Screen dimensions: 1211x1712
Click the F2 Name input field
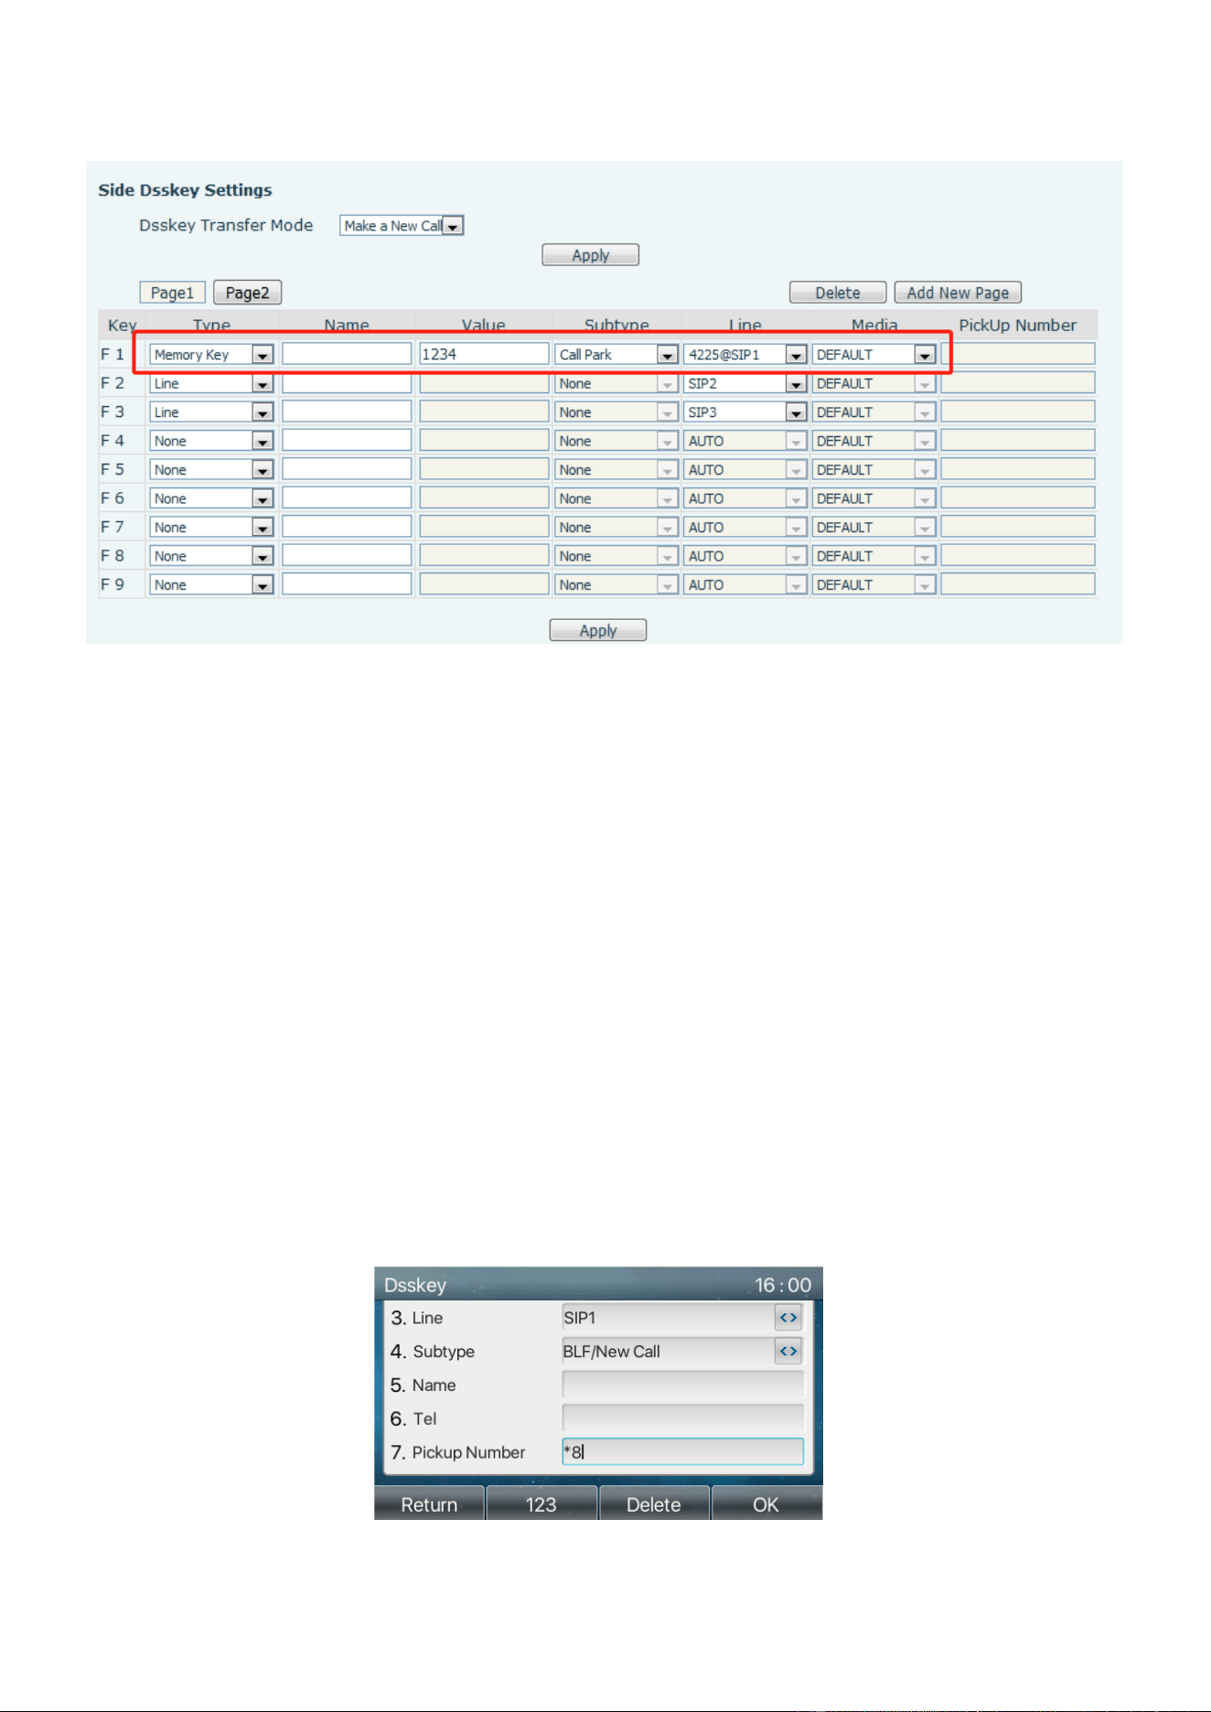(x=347, y=383)
